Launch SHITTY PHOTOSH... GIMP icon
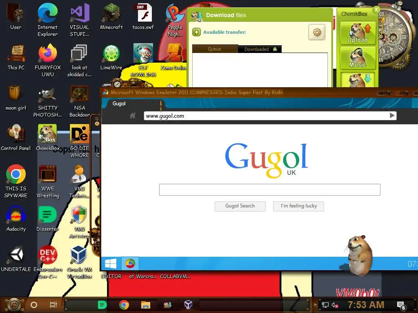 point(47,101)
